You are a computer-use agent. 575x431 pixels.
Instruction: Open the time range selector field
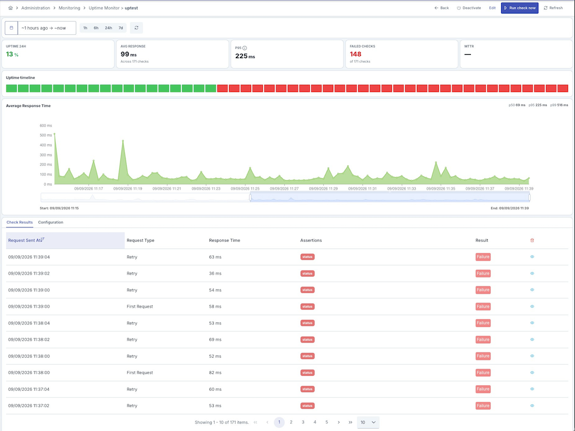click(x=47, y=28)
